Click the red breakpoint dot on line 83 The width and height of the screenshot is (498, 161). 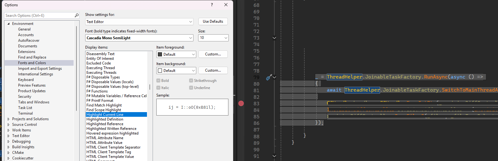(x=241, y=103)
